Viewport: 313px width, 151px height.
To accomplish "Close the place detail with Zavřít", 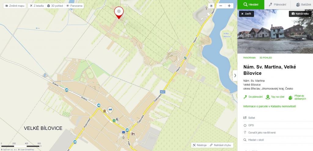I will (x=246, y=14).
